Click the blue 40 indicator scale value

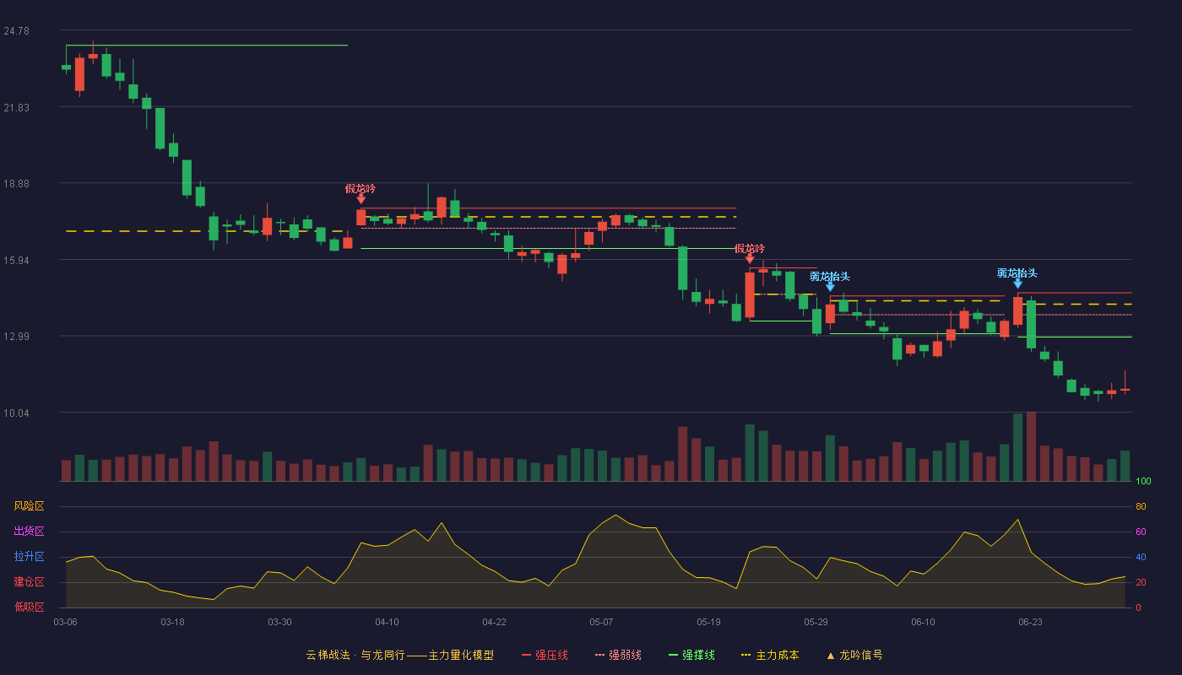coord(1141,557)
